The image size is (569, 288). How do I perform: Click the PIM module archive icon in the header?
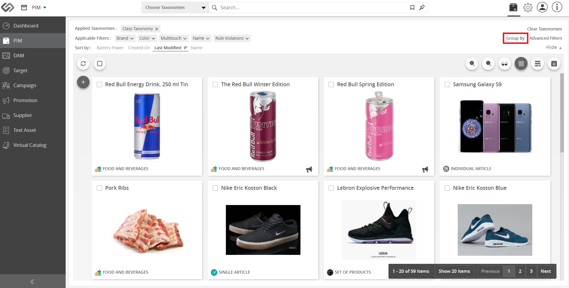24,7
